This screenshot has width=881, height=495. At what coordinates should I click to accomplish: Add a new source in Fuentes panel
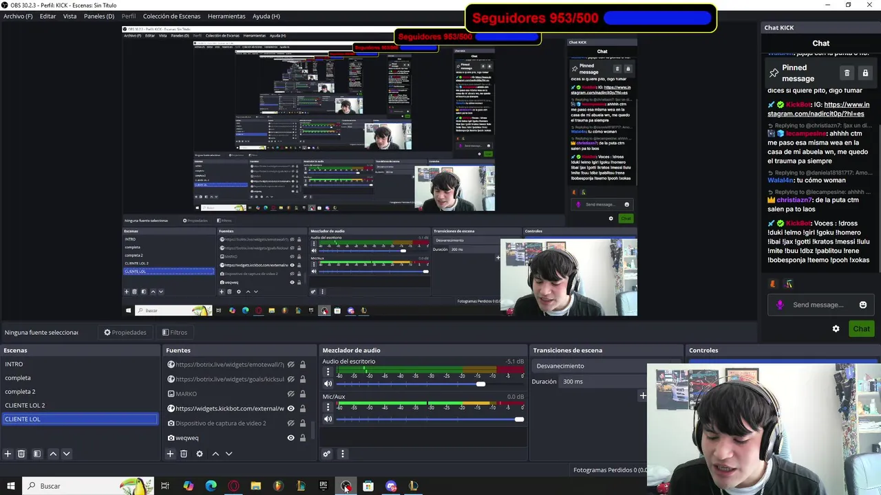coord(170,454)
